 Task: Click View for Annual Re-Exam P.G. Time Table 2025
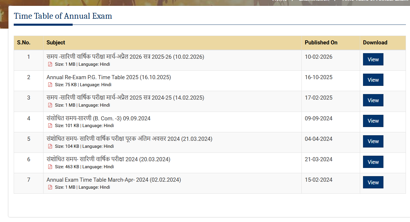(373, 80)
